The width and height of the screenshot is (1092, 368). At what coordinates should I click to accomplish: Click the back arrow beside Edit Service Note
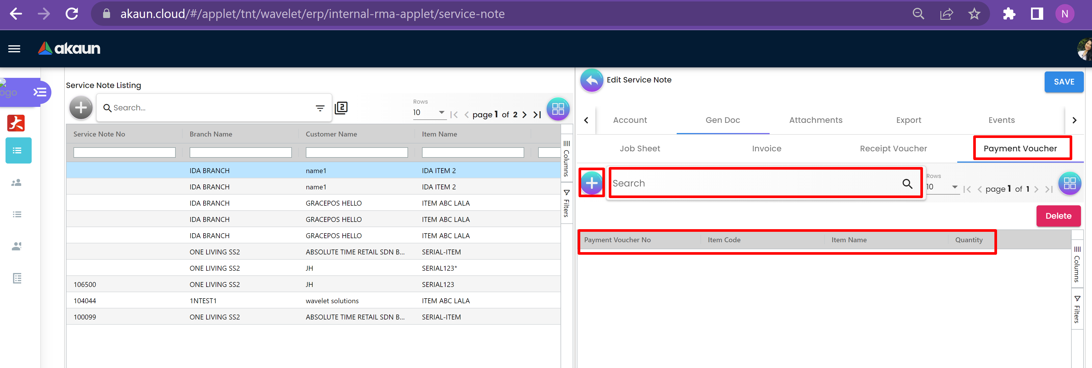click(x=591, y=80)
